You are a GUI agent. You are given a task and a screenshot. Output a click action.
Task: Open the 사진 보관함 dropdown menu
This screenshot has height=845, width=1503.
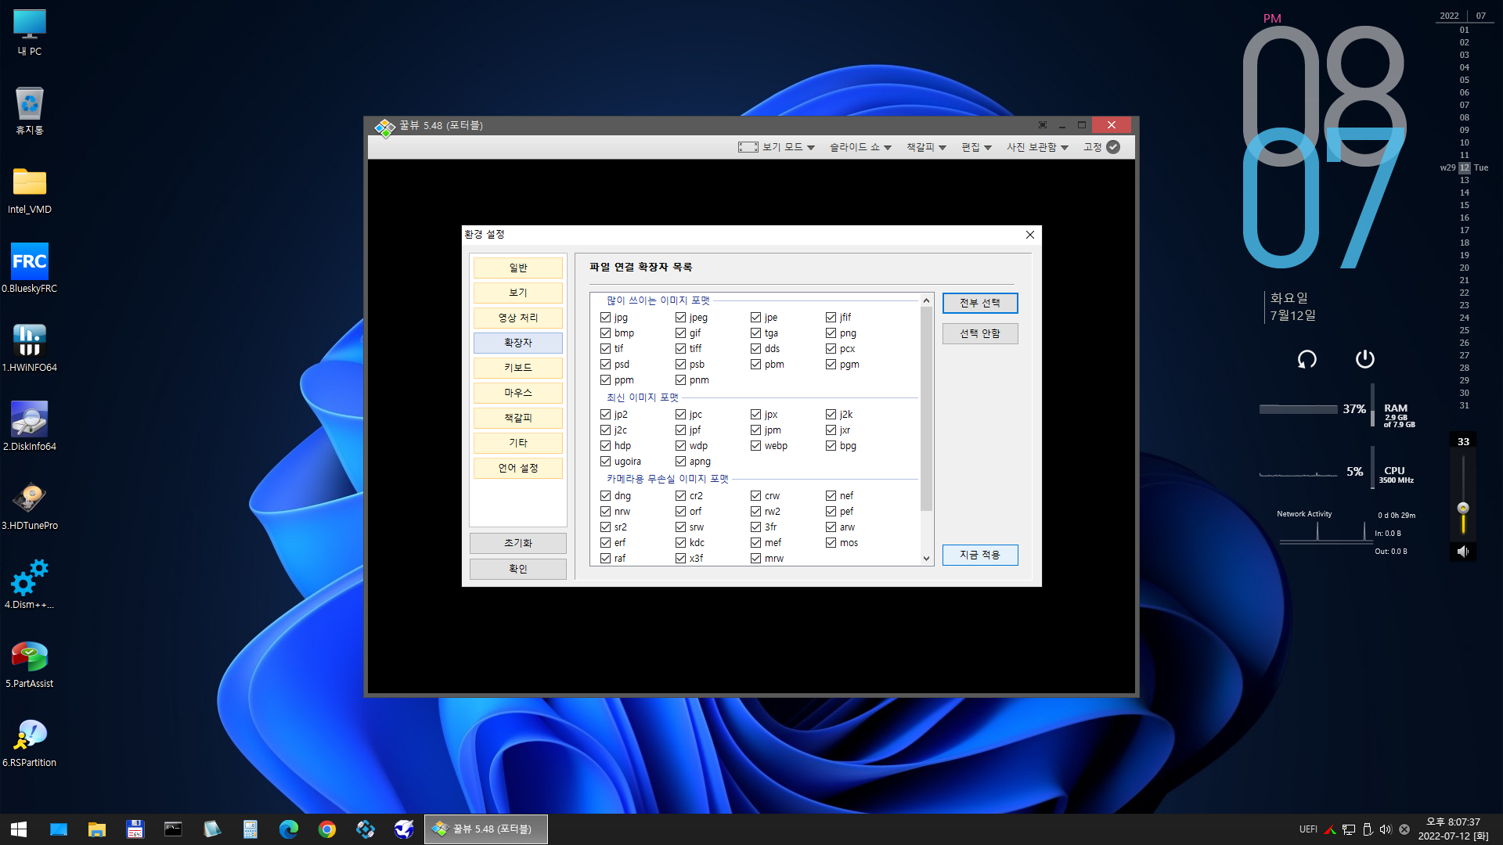[x=1037, y=147]
